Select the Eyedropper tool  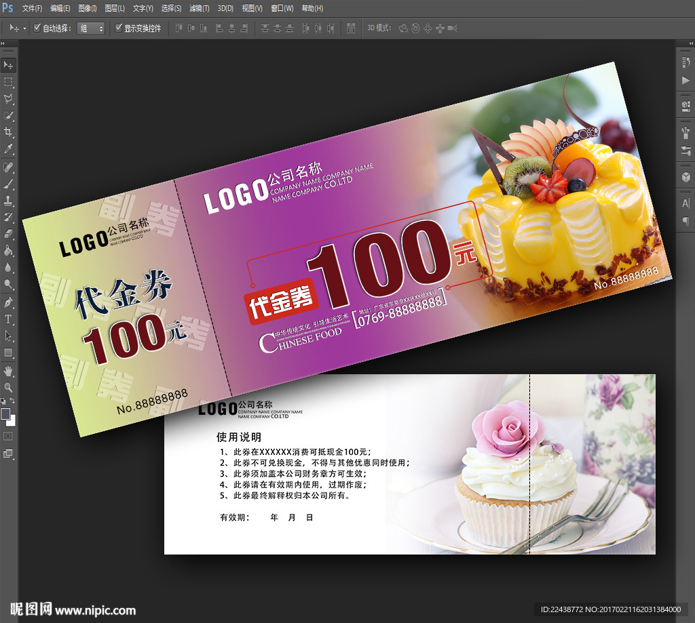point(9,149)
